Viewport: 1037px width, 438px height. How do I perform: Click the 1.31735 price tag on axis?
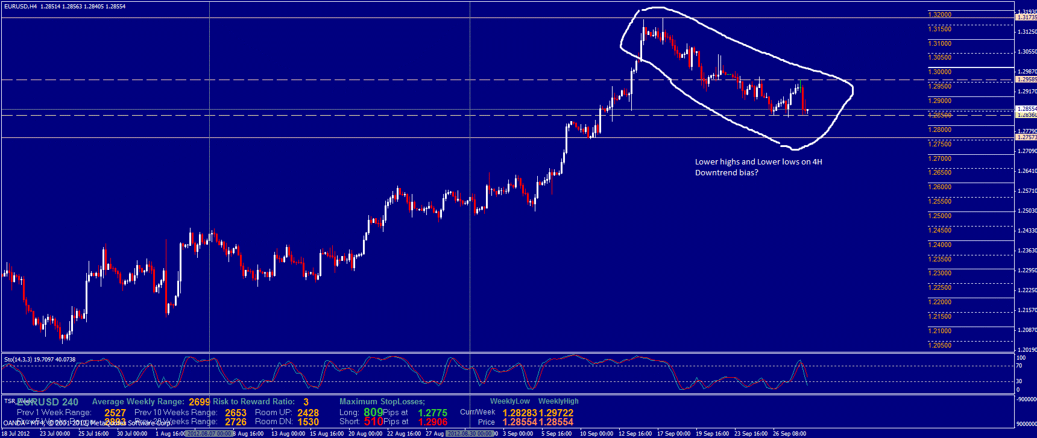1026,18
